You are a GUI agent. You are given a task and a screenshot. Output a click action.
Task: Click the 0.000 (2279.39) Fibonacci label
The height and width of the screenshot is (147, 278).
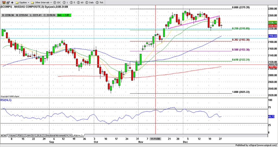pyautogui.click(x=241, y=7)
